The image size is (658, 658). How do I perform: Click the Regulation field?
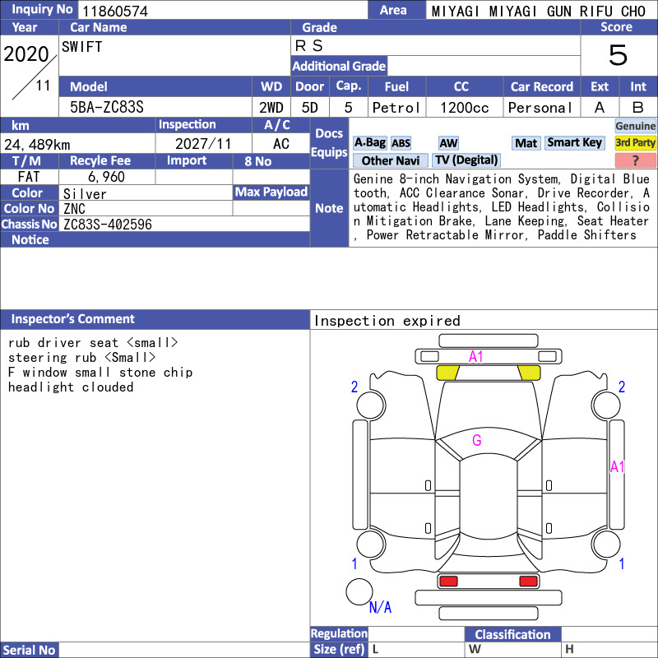pos(416,634)
